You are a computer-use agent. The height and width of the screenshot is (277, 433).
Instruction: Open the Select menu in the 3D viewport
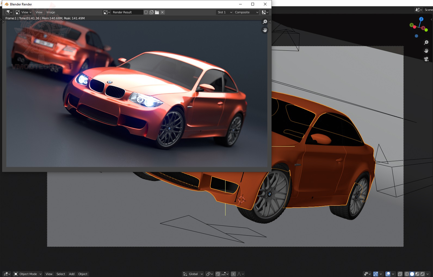point(61,274)
